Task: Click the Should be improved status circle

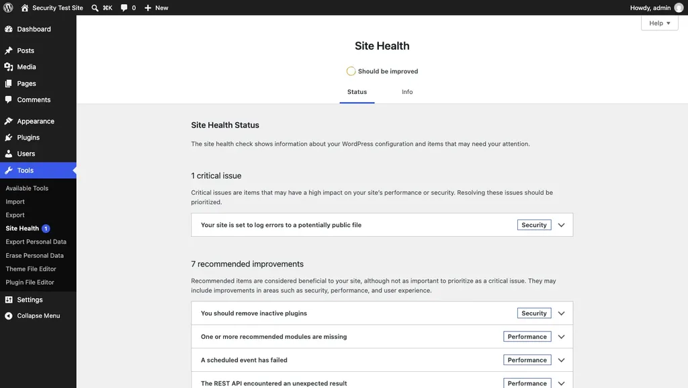Action: 351,71
